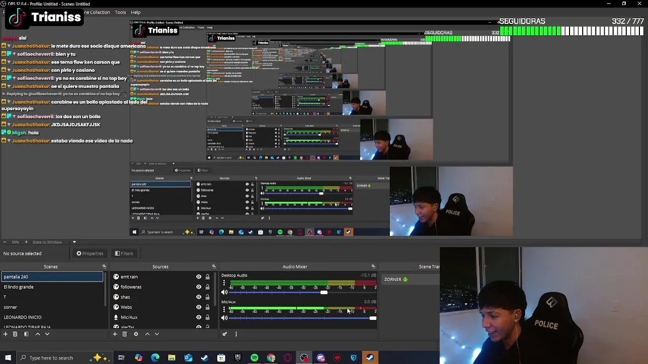Open the Windows Start menu
Screen dimensions: 648x364
(8, 358)
